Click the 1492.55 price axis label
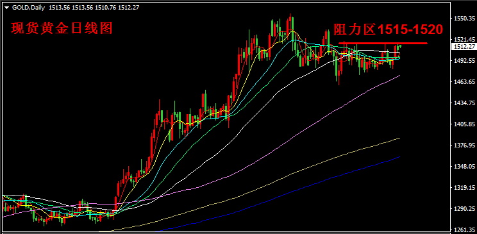 pyautogui.click(x=464, y=61)
